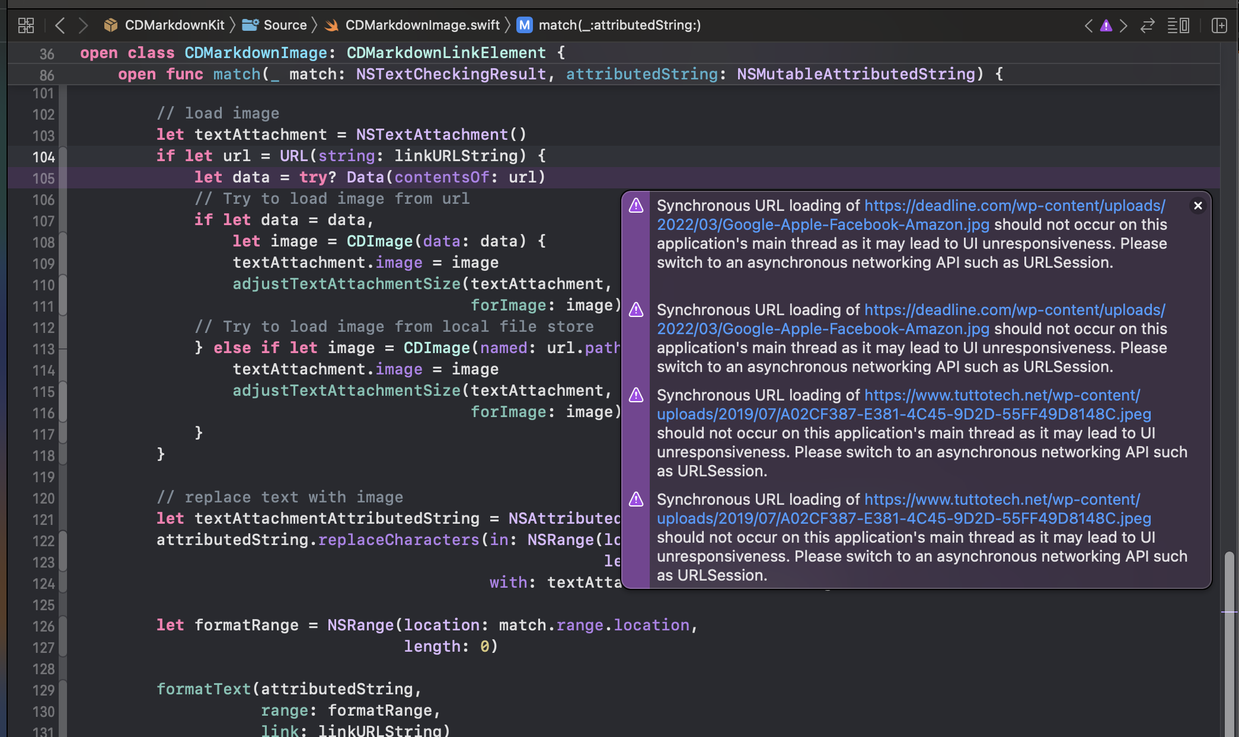Screen dimensions: 1239x737
Task: Go forward in editor history
Action: (x=83, y=25)
